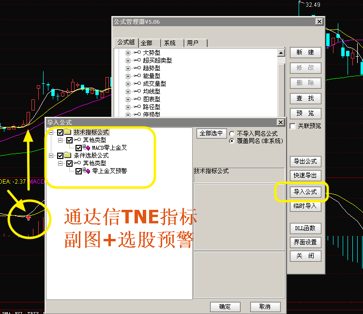Uncheck the 技术指标公式 checkbox
This screenshot has width=363, height=314.
coord(60,132)
